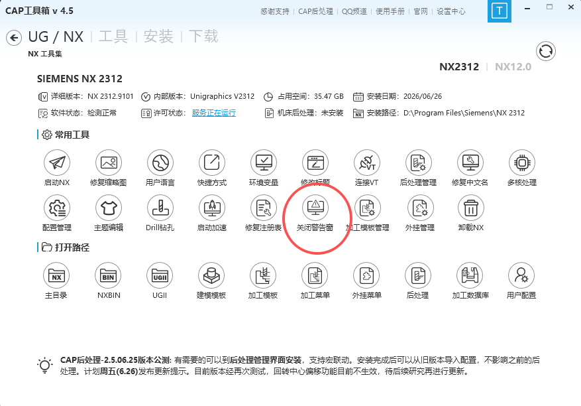Switch to the 工具 tab
Image resolution: width=581 pixels, height=406 pixels.
pyautogui.click(x=113, y=36)
